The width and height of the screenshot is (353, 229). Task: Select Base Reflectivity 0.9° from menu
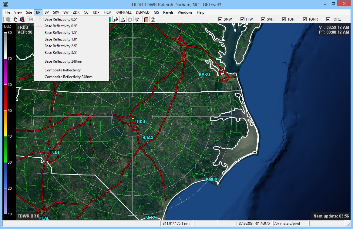72,26
